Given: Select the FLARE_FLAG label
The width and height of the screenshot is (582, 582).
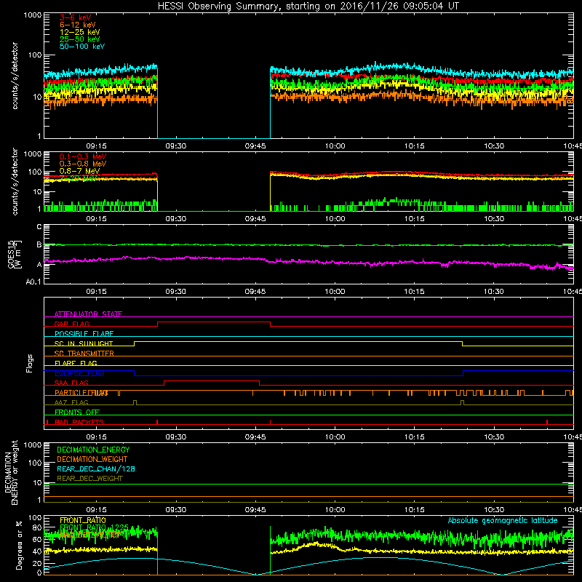Looking at the screenshot, I should (x=76, y=363).
